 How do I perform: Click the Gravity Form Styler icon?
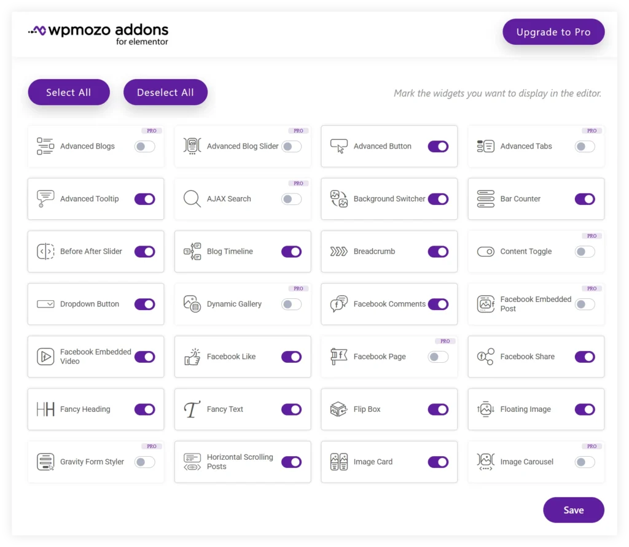(x=45, y=462)
